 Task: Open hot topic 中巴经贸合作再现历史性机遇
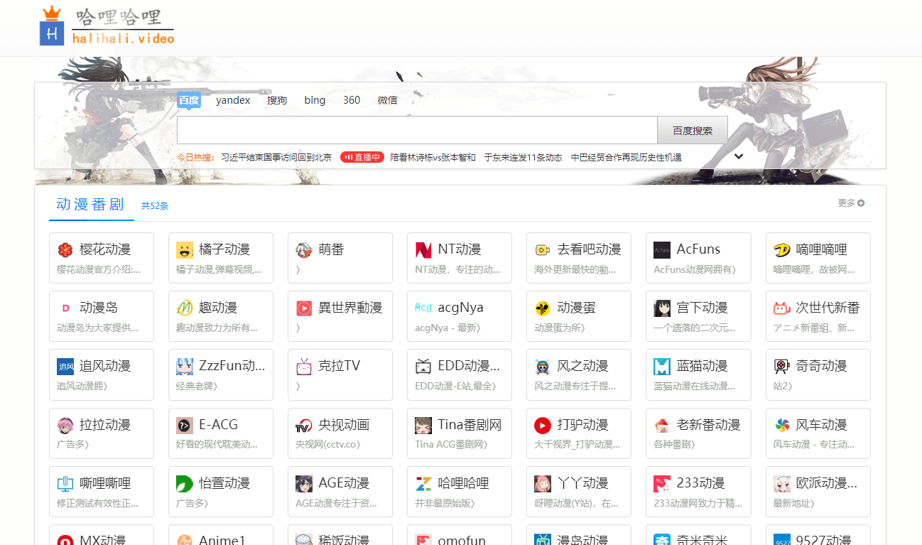(x=627, y=158)
